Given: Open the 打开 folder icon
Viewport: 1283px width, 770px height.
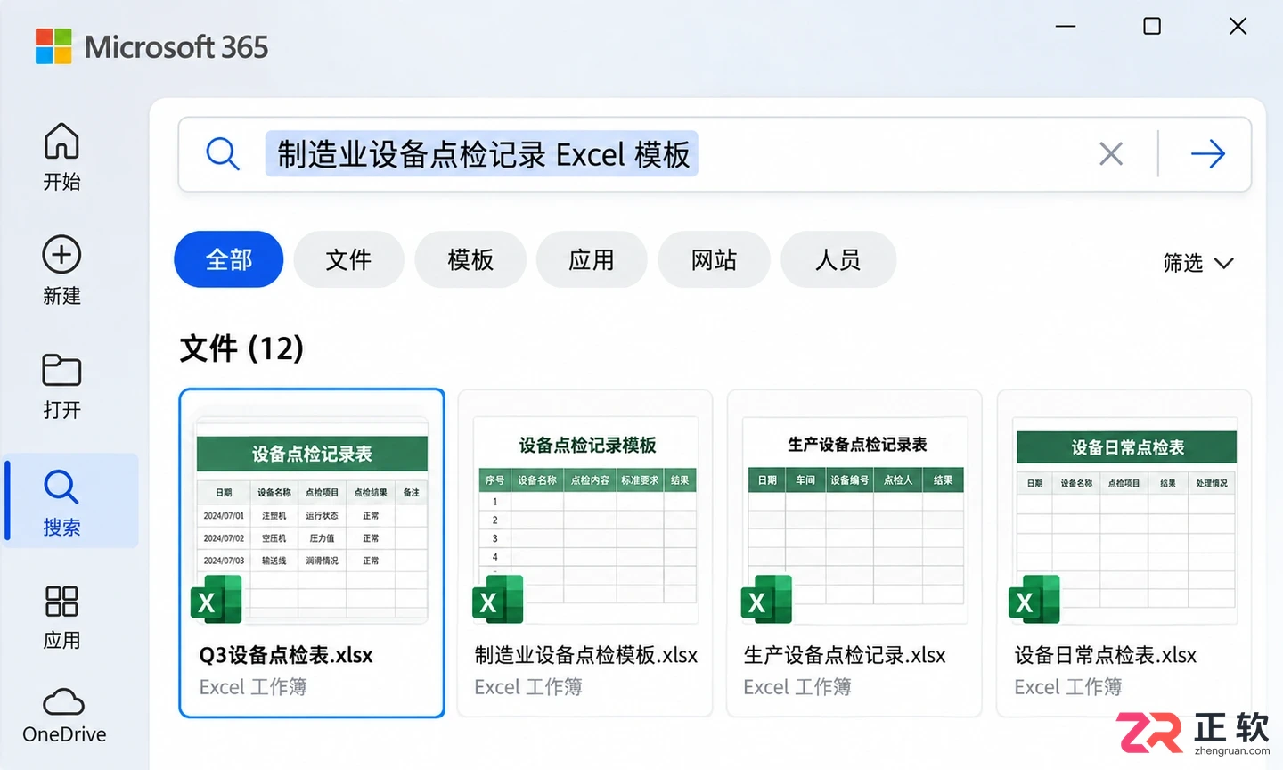Looking at the screenshot, I should (61, 370).
